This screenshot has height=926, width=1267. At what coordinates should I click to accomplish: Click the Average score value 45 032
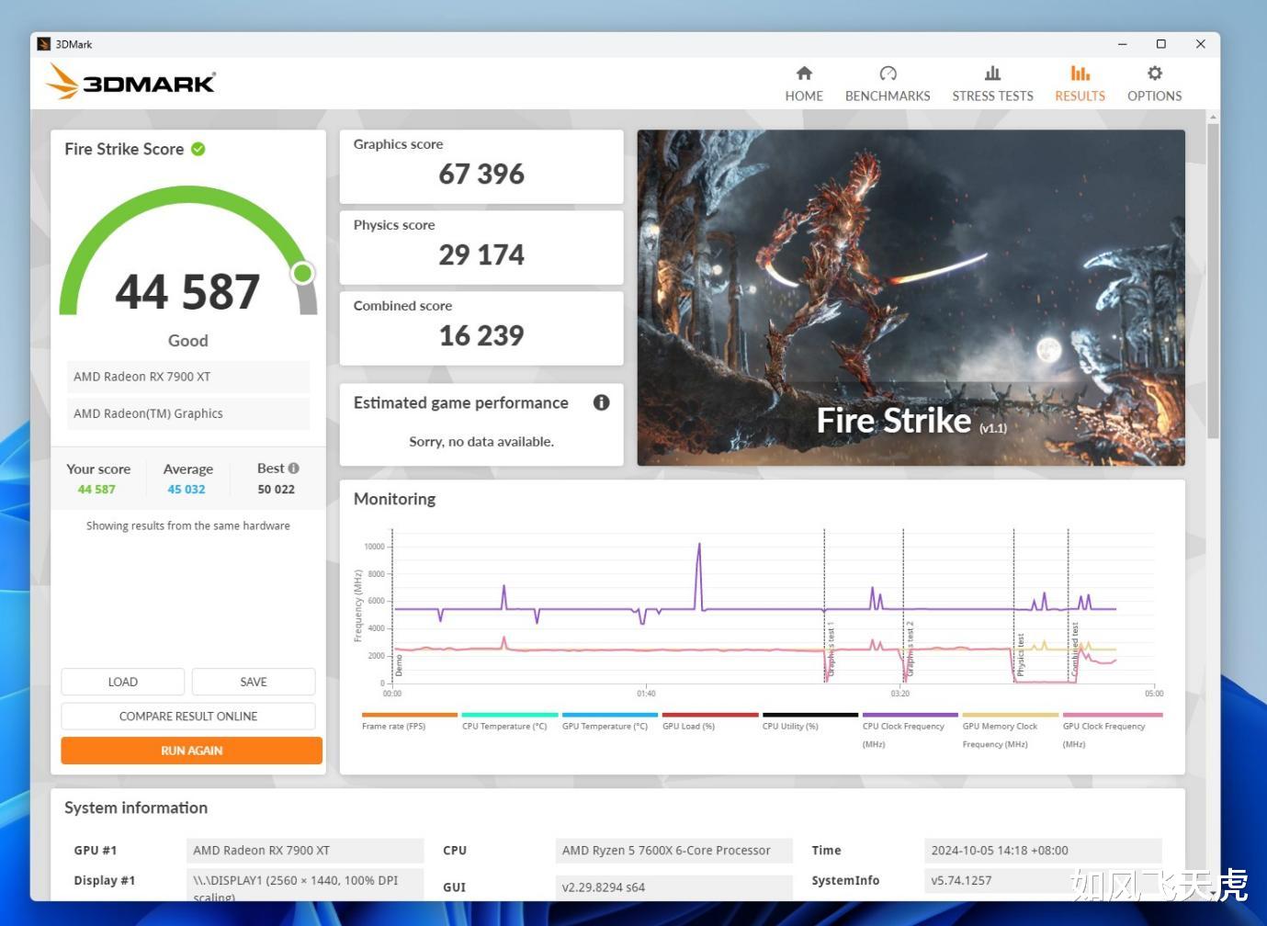[187, 490]
